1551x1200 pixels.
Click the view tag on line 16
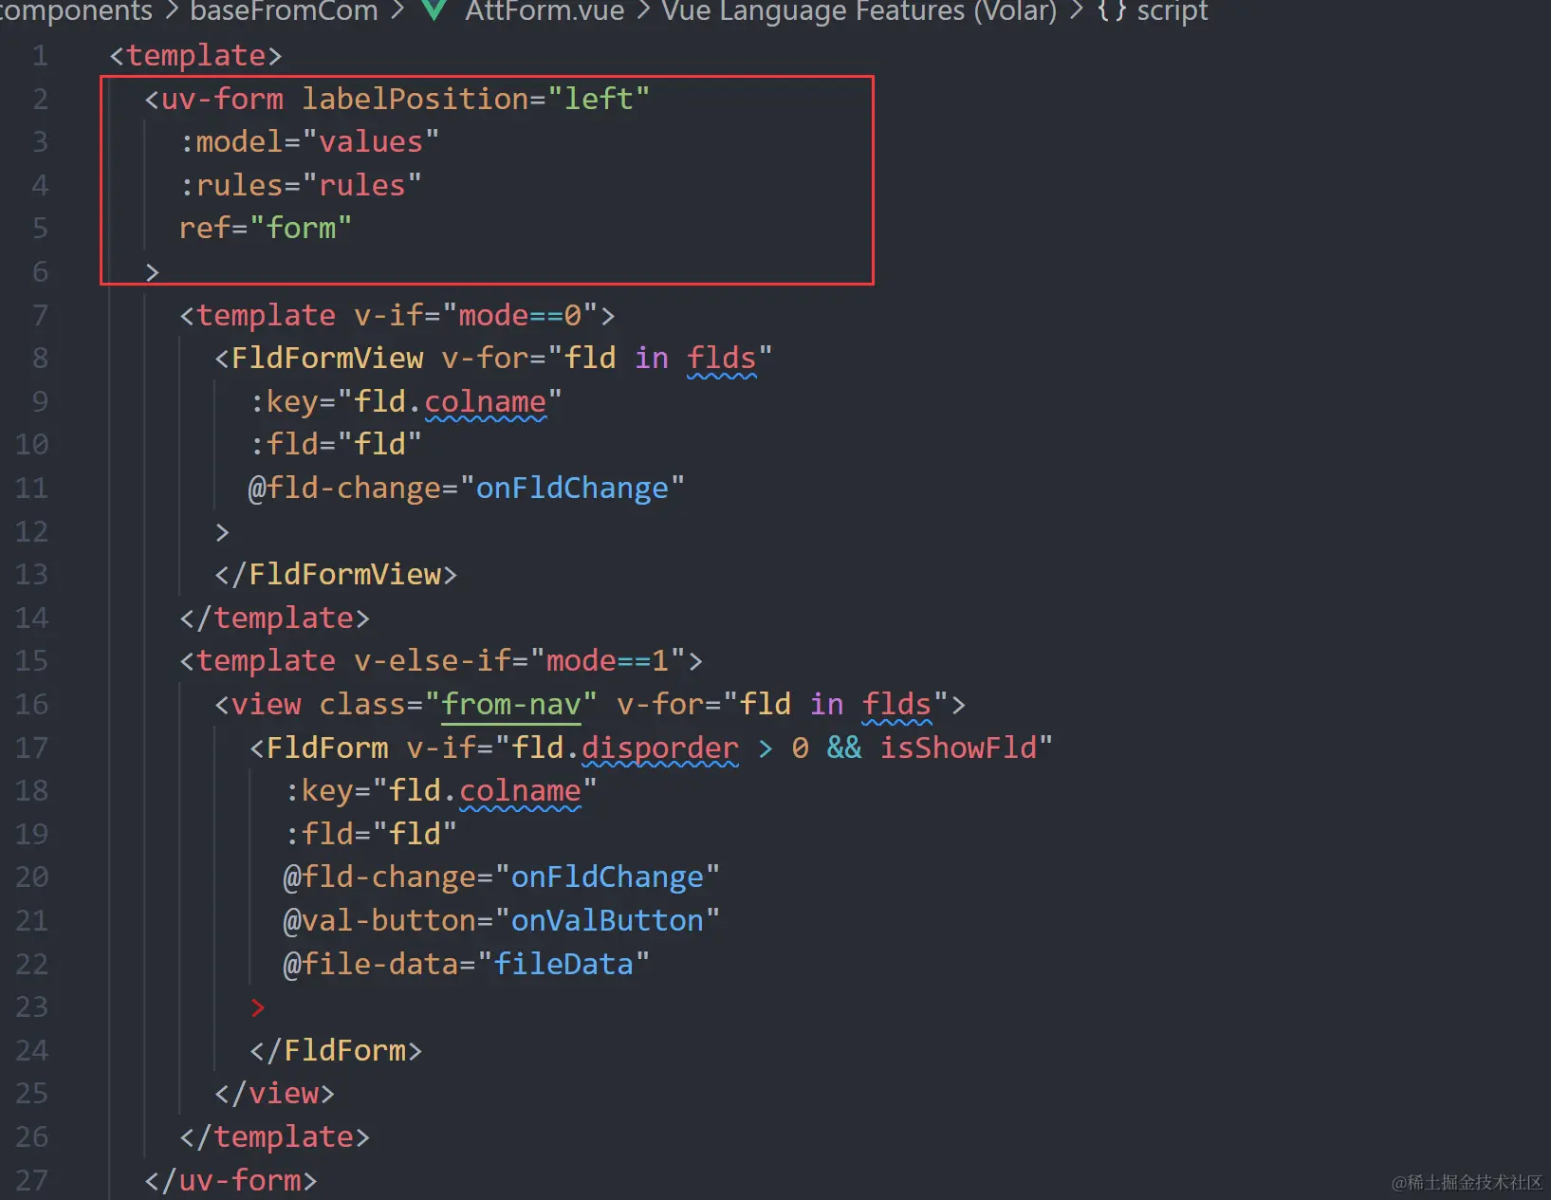(x=266, y=705)
